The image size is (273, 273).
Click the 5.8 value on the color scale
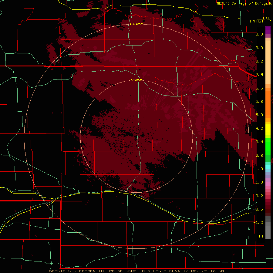[259, 102]
